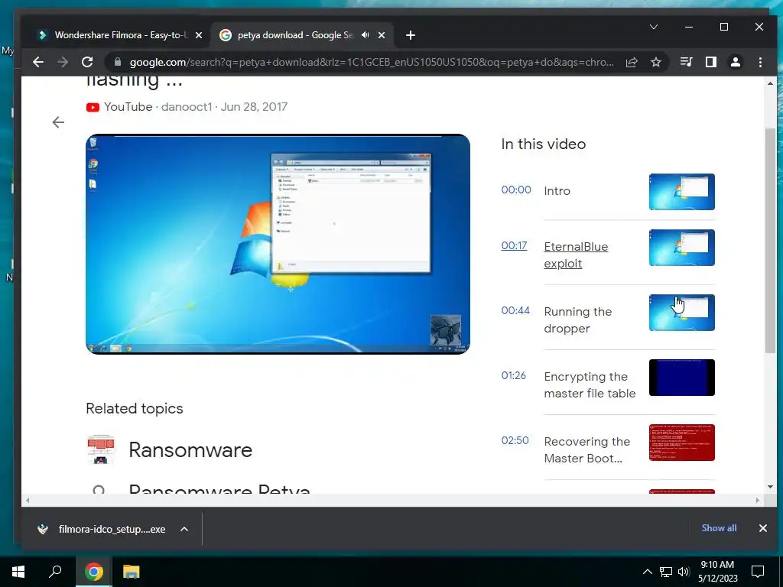
Task: Expand the filmora download options chevron
Action: (184, 529)
